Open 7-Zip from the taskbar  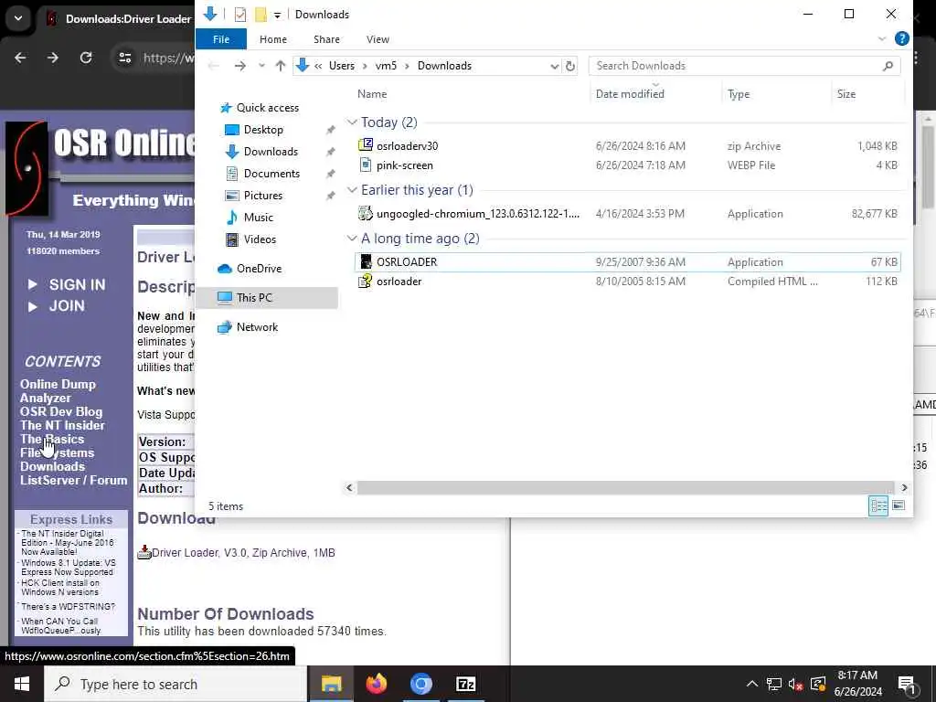[465, 684]
